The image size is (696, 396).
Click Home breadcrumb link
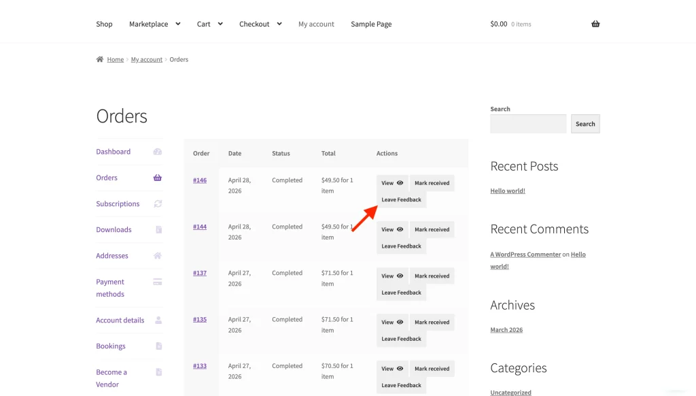click(x=116, y=59)
